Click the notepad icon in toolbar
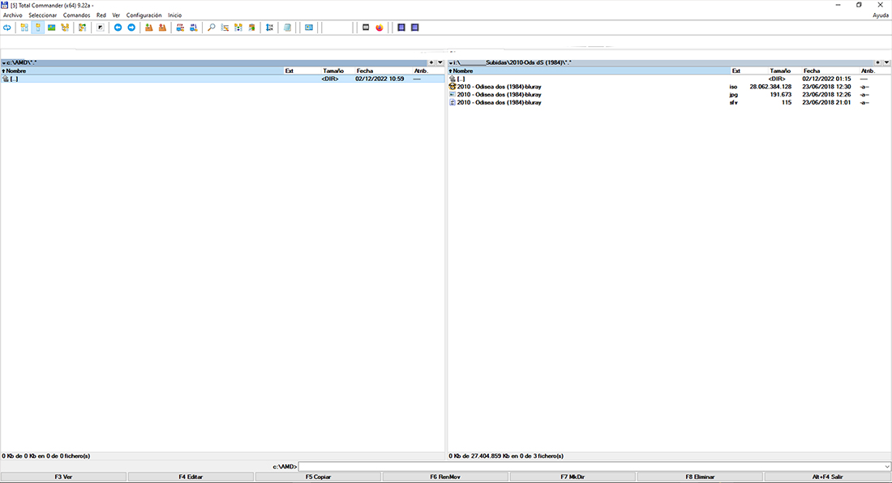Viewport: 892px width, 483px height. point(287,28)
